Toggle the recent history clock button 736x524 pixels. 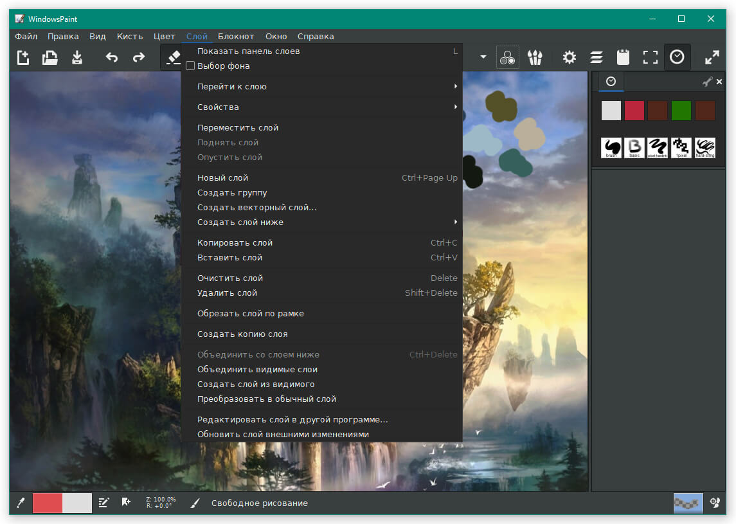point(677,58)
